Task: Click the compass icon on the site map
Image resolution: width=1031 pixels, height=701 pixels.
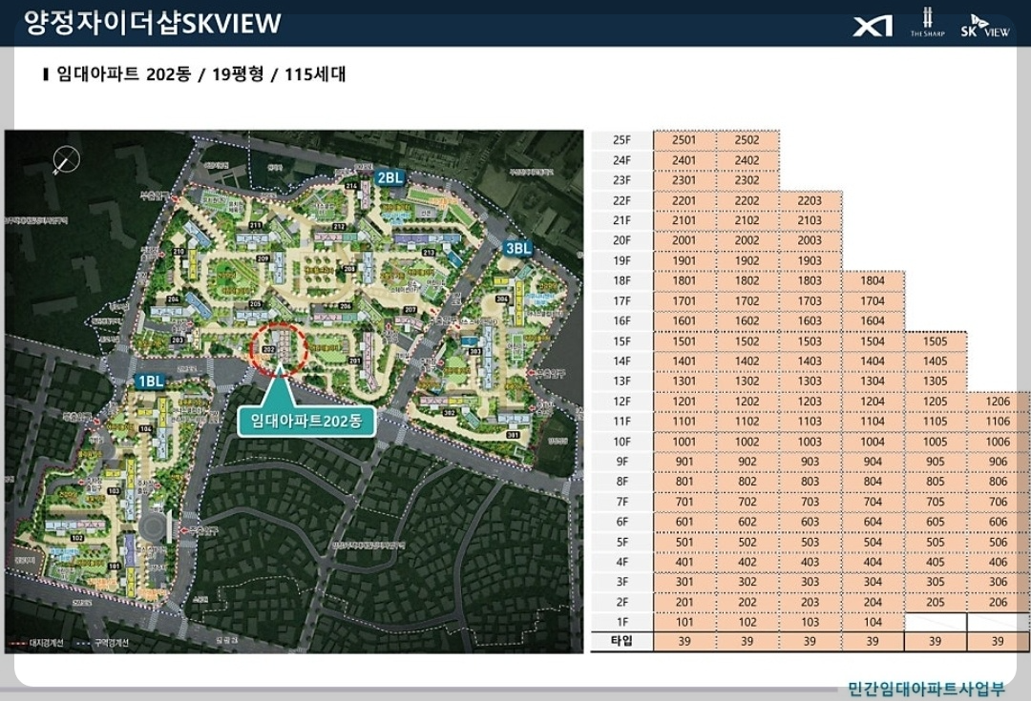Action: pos(66,160)
